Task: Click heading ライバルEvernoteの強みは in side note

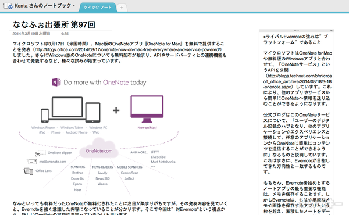Action: point(295,40)
